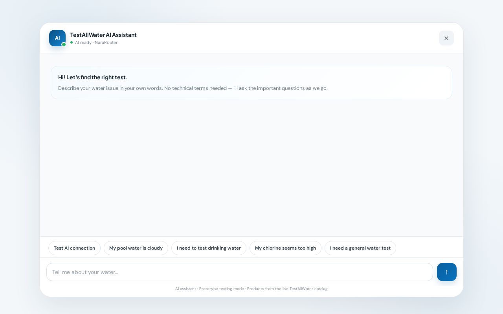Click the AI assistant avatar icon

(57, 38)
